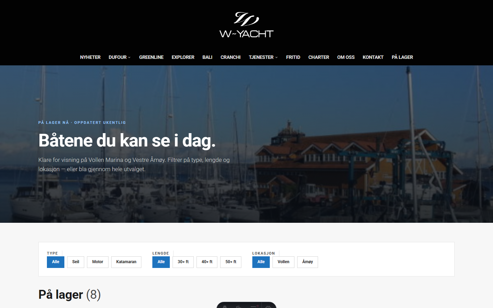The image size is (493, 308).
Task: Go to the Greenline page
Action: pyautogui.click(x=151, y=57)
